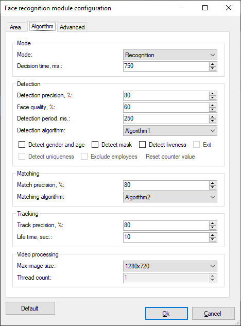Increase Face quality with up arrow
Screen dimensions: 241x326
coord(212,106)
